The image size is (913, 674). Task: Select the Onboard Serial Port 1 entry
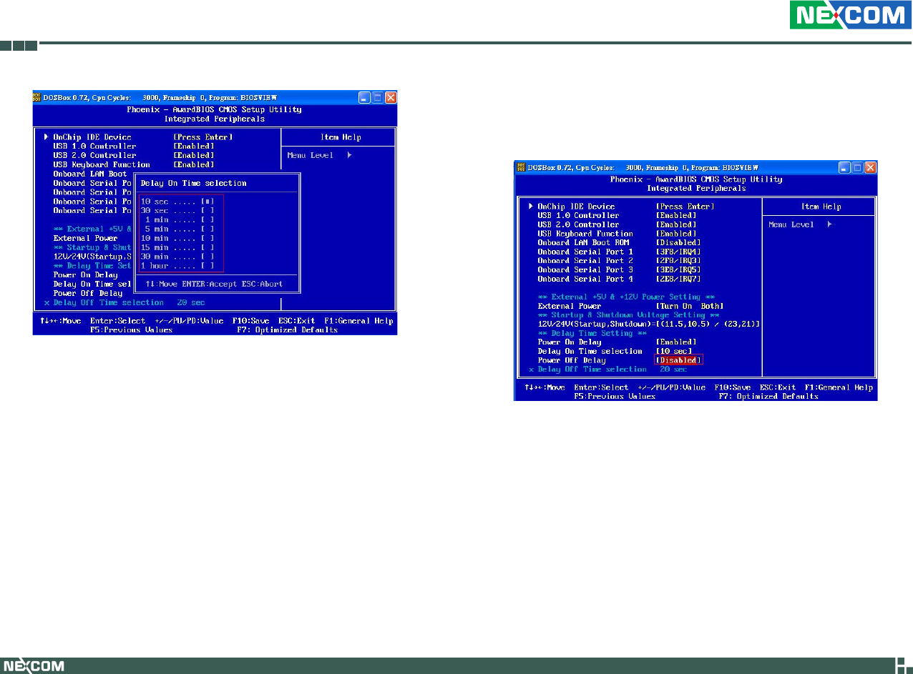tap(585, 252)
